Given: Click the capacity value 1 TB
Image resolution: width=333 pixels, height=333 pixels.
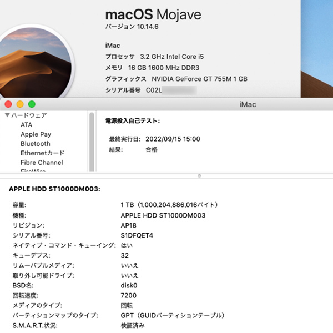Looking at the screenshot, I should (169, 205).
